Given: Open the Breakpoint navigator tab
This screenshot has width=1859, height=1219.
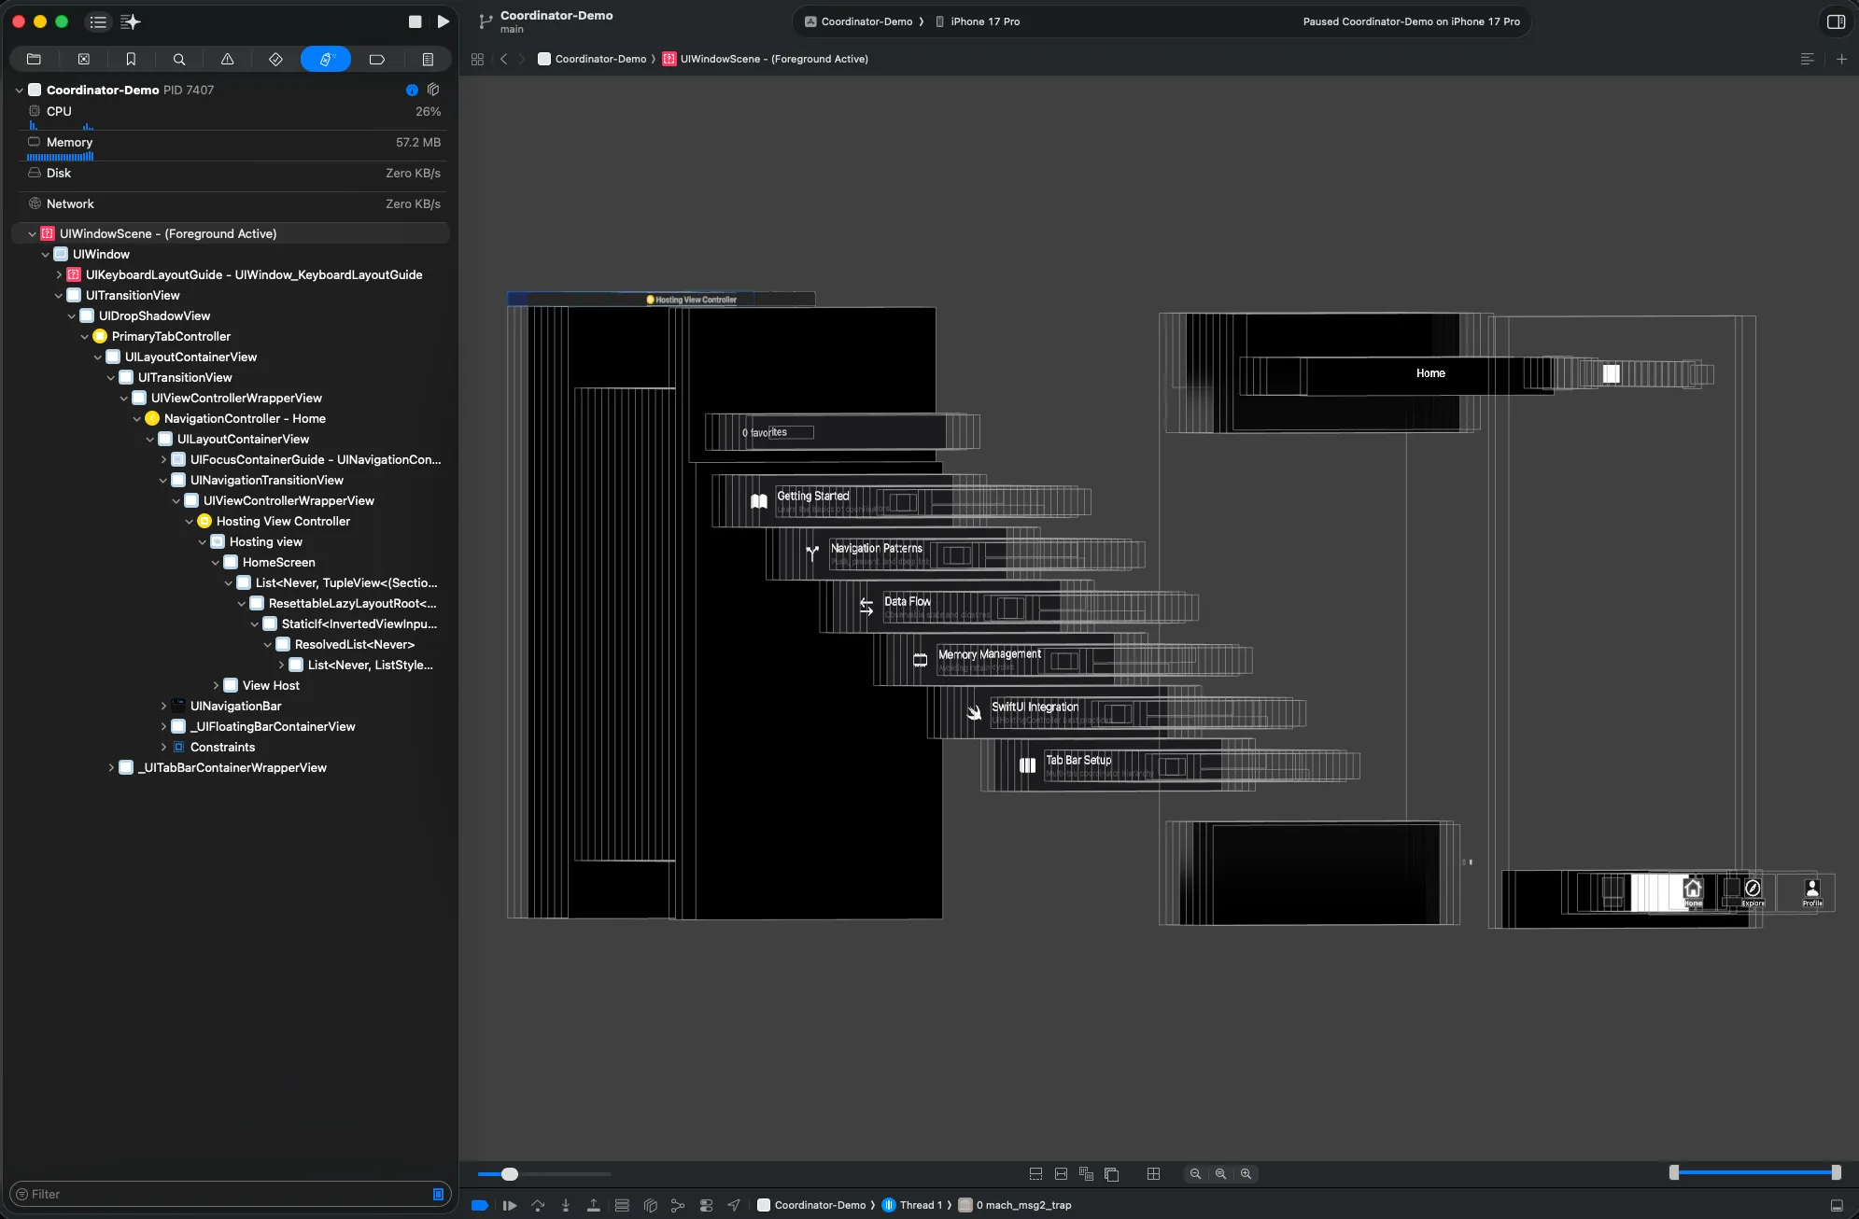Looking at the screenshot, I should point(376,59).
